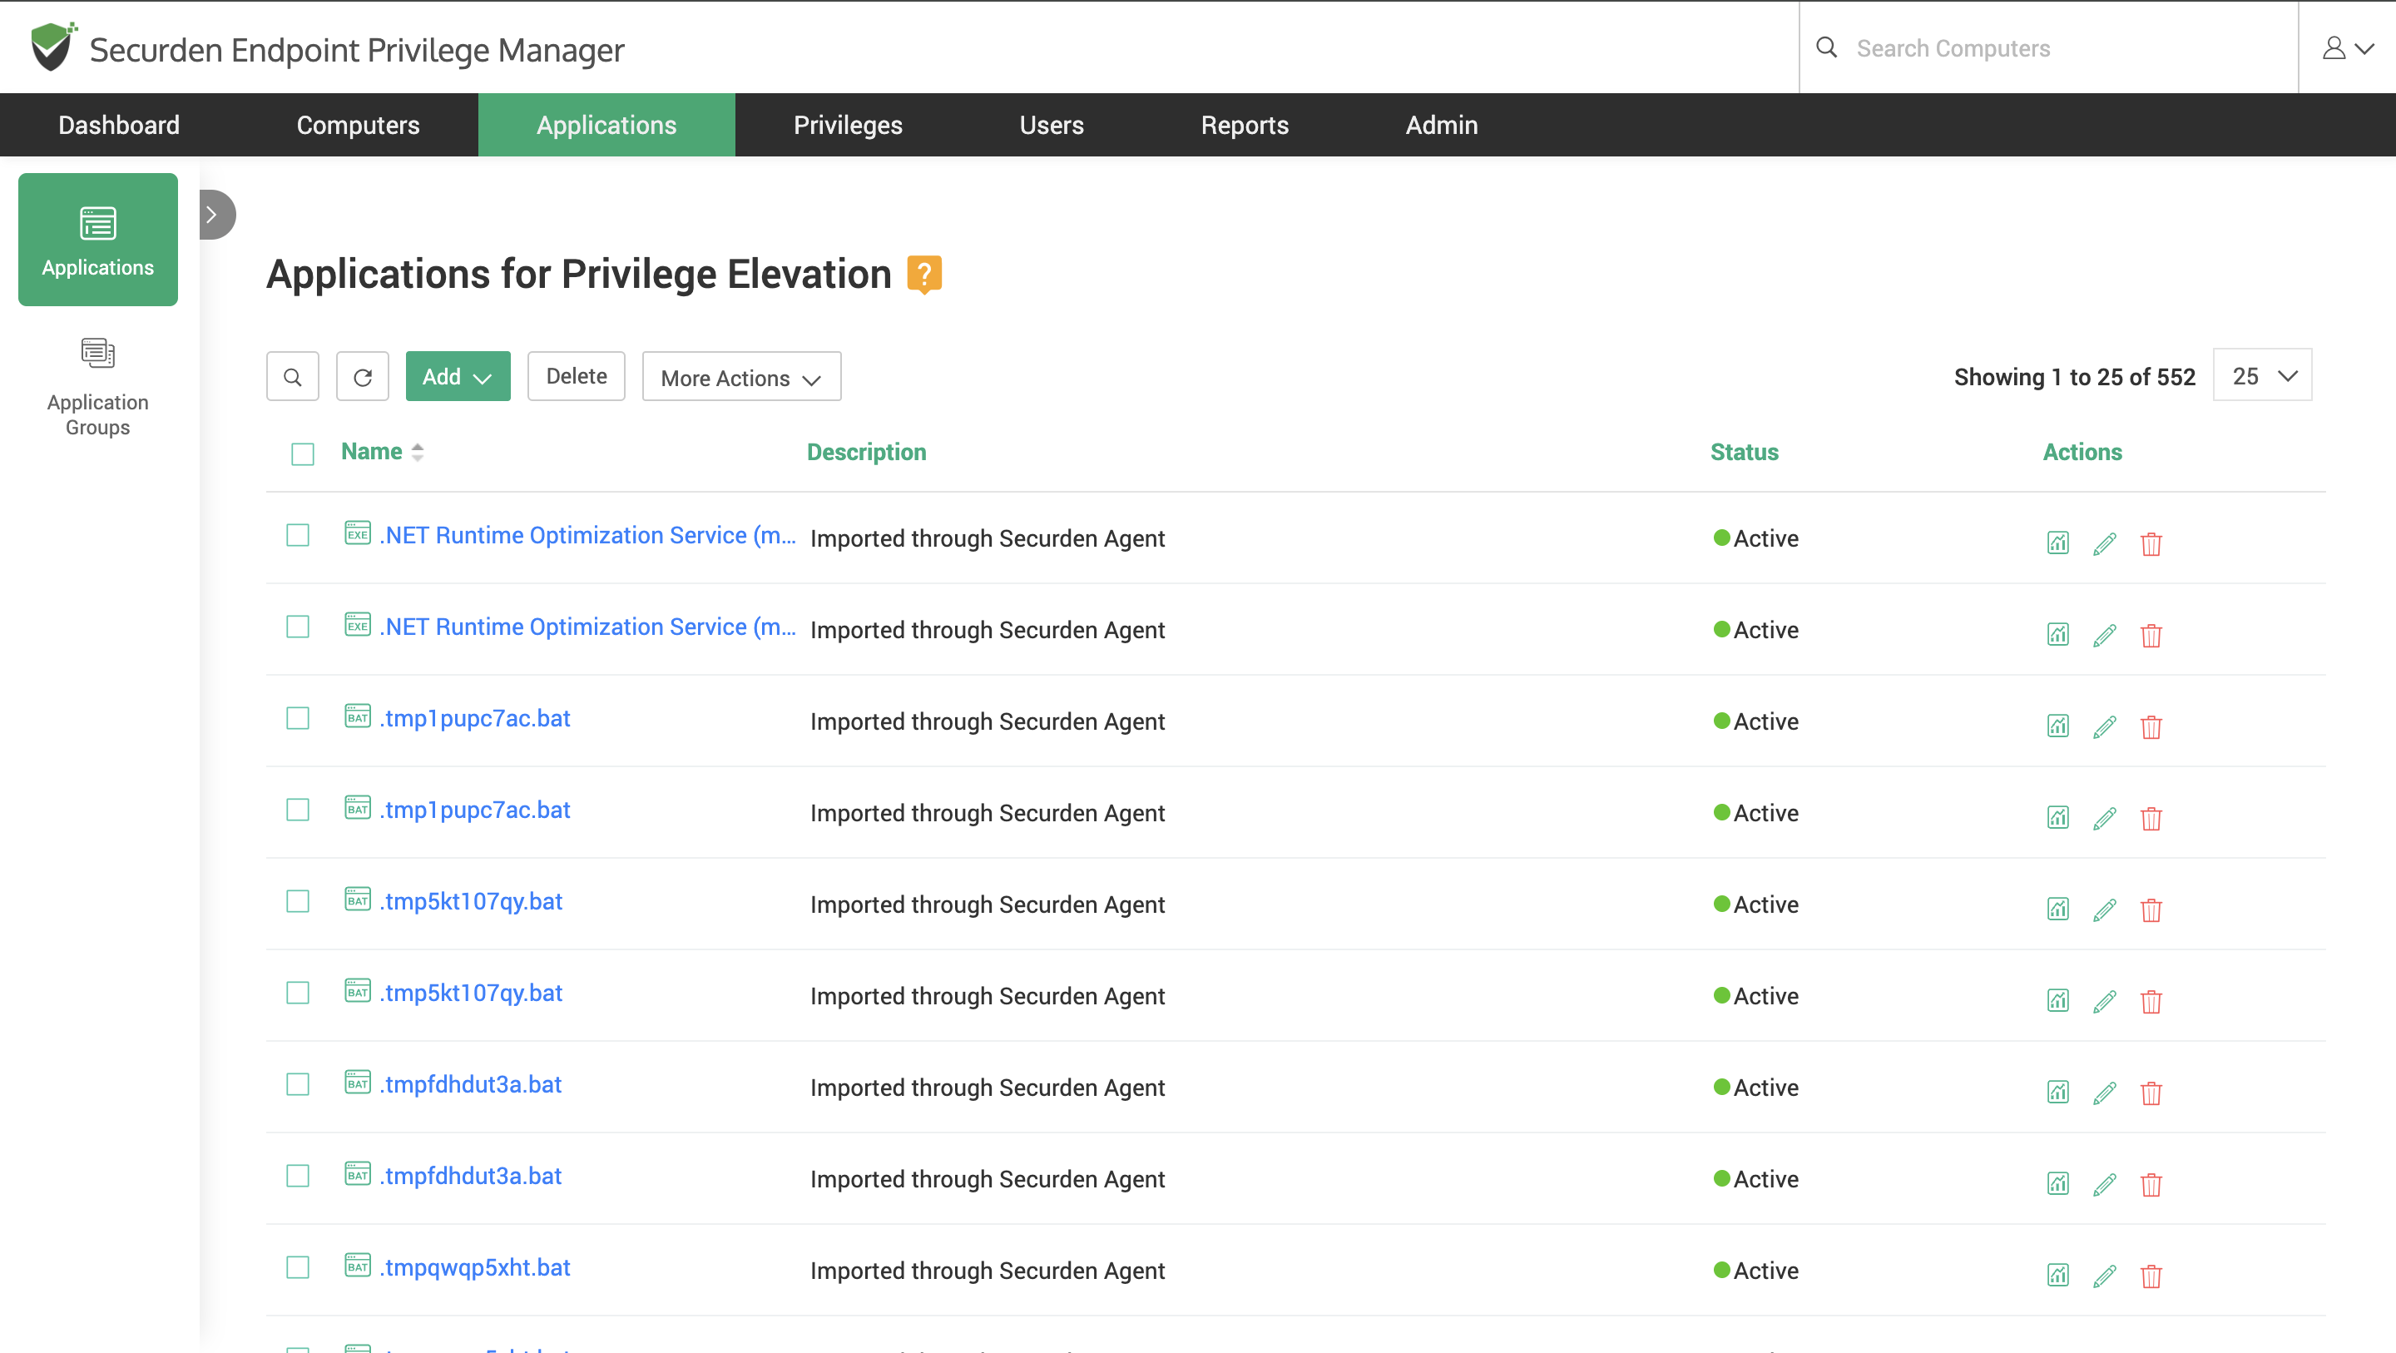This screenshot has height=1353, width=2396.
Task: Open the .tmpqwqp5xht.bat application link
Action: (x=476, y=1267)
